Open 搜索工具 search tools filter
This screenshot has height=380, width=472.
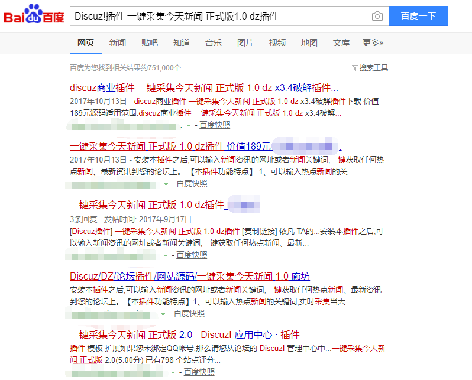[370, 68]
